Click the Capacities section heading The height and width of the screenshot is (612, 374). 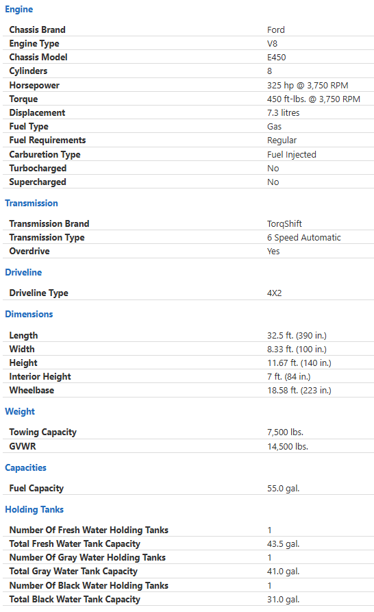25,467
